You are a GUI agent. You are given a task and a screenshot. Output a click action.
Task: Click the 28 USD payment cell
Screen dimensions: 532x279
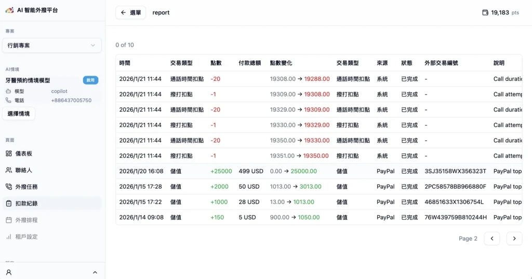tap(249, 202)
